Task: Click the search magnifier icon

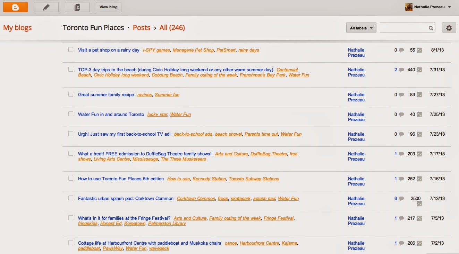Action: pos(431,28)
